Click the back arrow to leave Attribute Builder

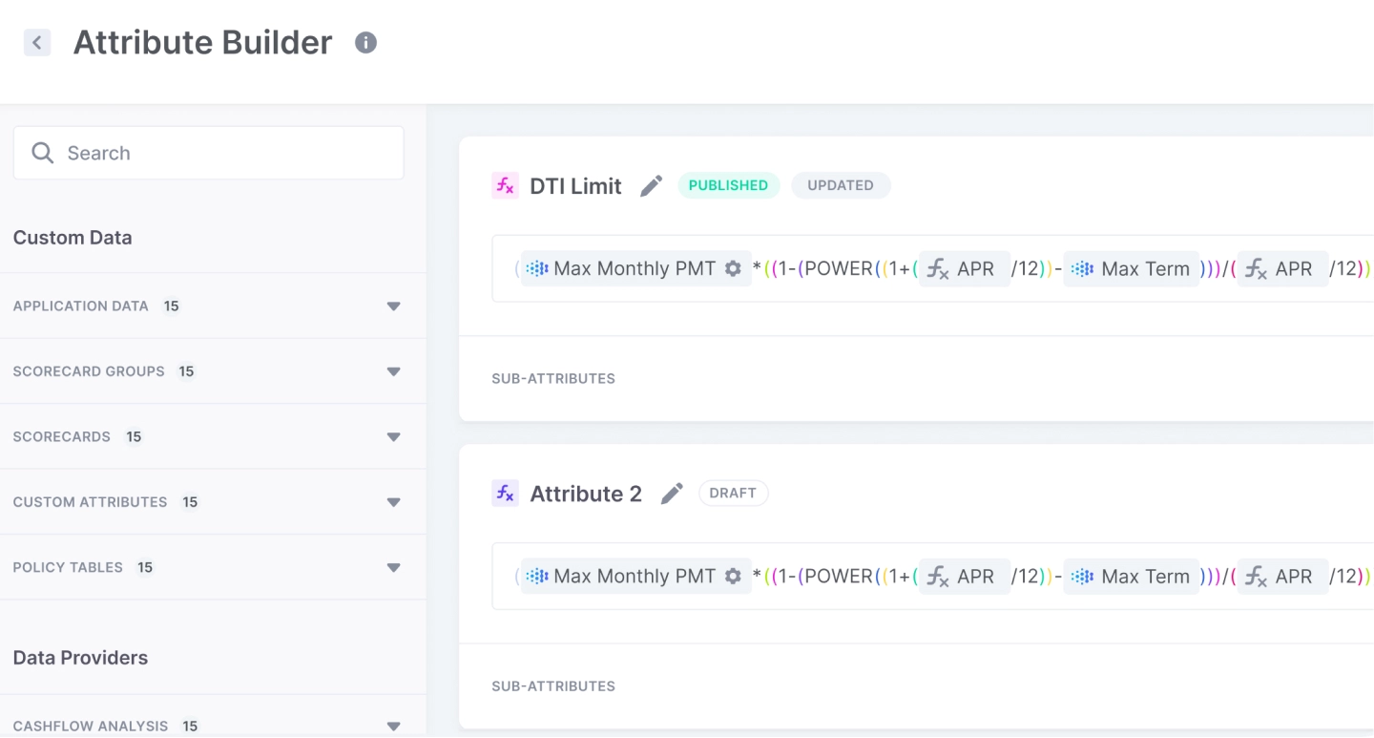click(x=36, y=42)
